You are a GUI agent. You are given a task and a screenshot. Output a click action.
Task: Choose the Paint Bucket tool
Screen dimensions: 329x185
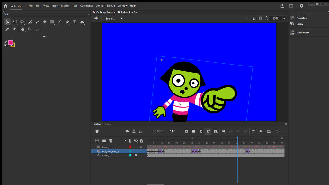[82, 22]
